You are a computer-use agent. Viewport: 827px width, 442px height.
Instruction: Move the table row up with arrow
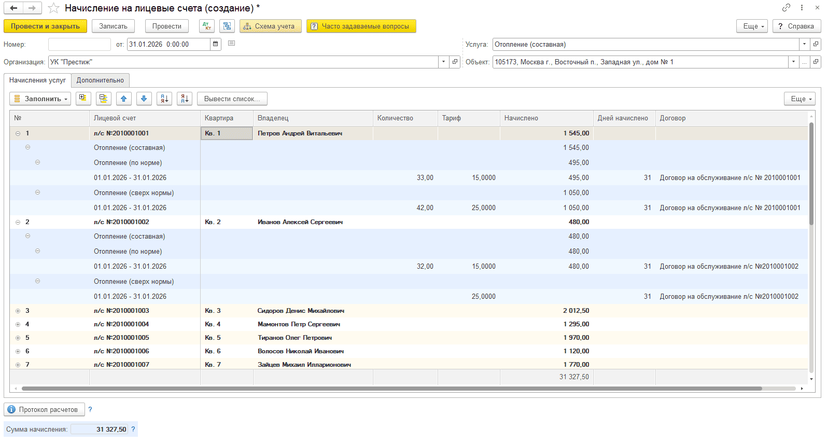point(123,99)
